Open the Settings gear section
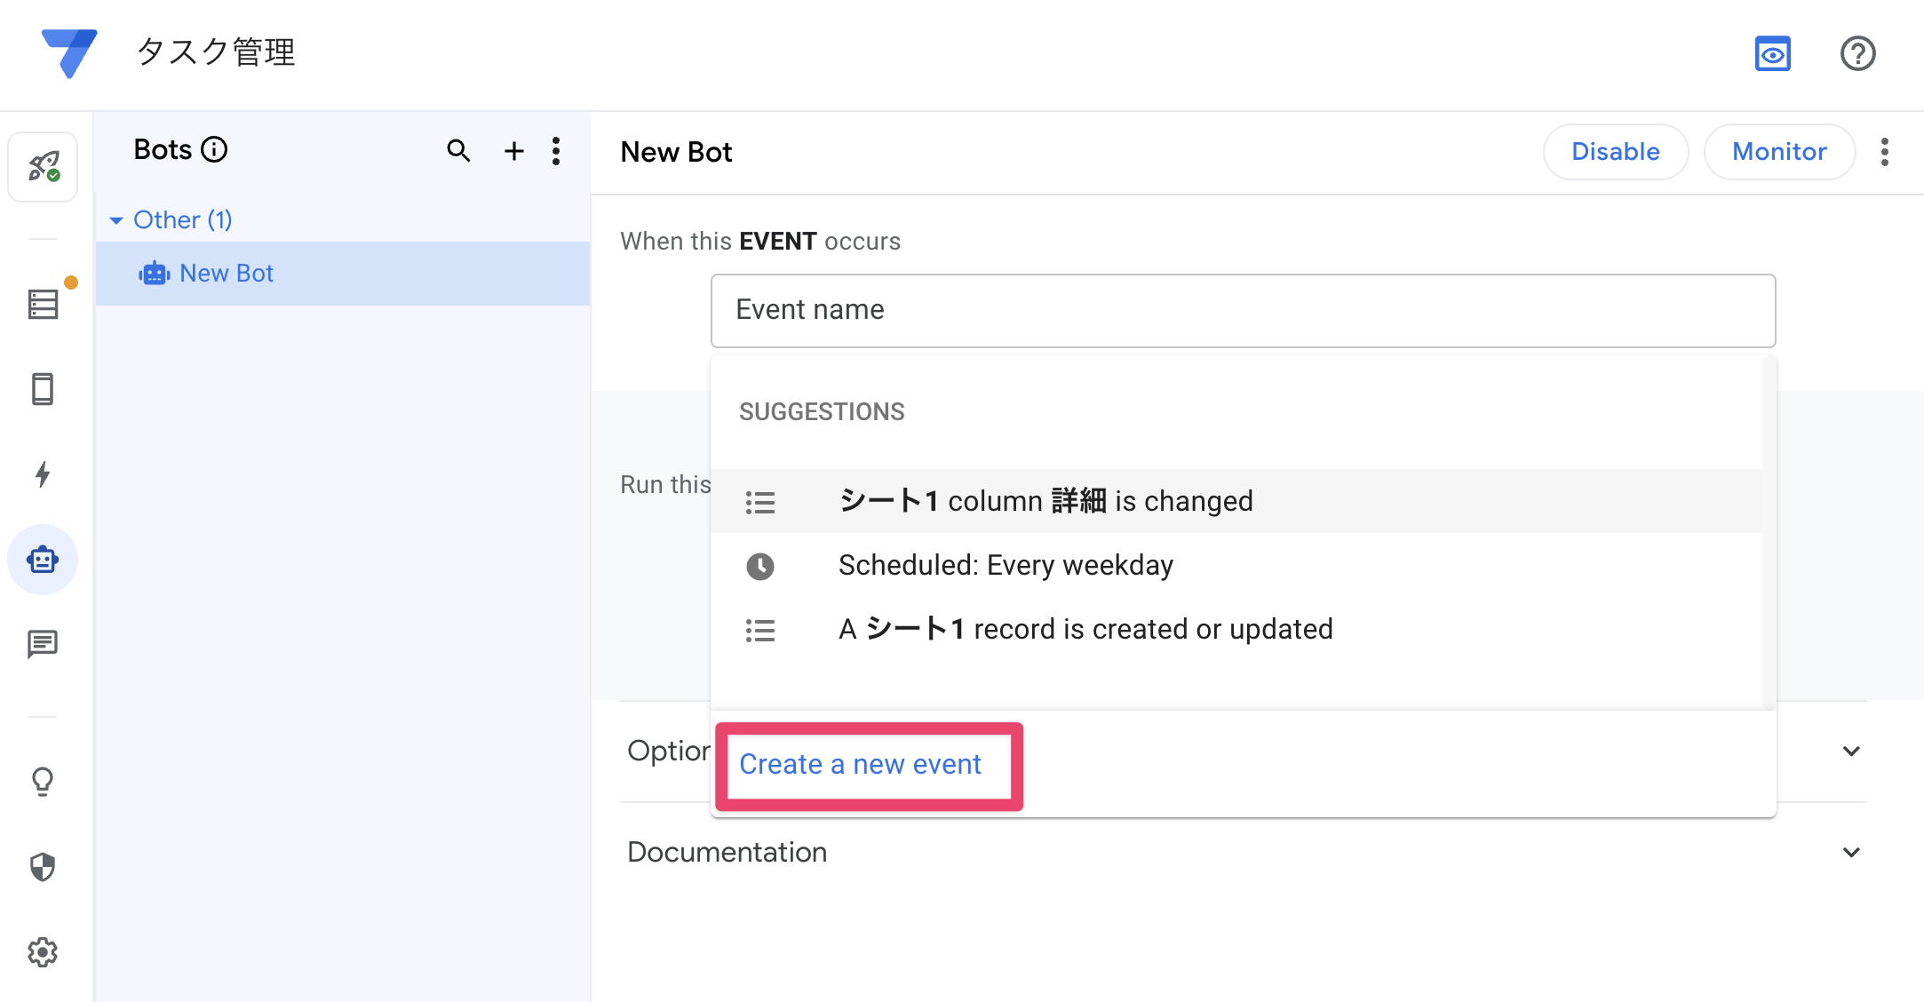 coord(43,952)
